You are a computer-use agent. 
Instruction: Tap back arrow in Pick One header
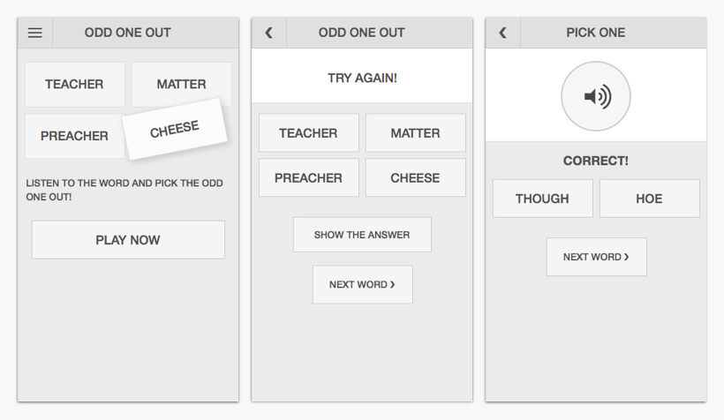coord(502,33)
